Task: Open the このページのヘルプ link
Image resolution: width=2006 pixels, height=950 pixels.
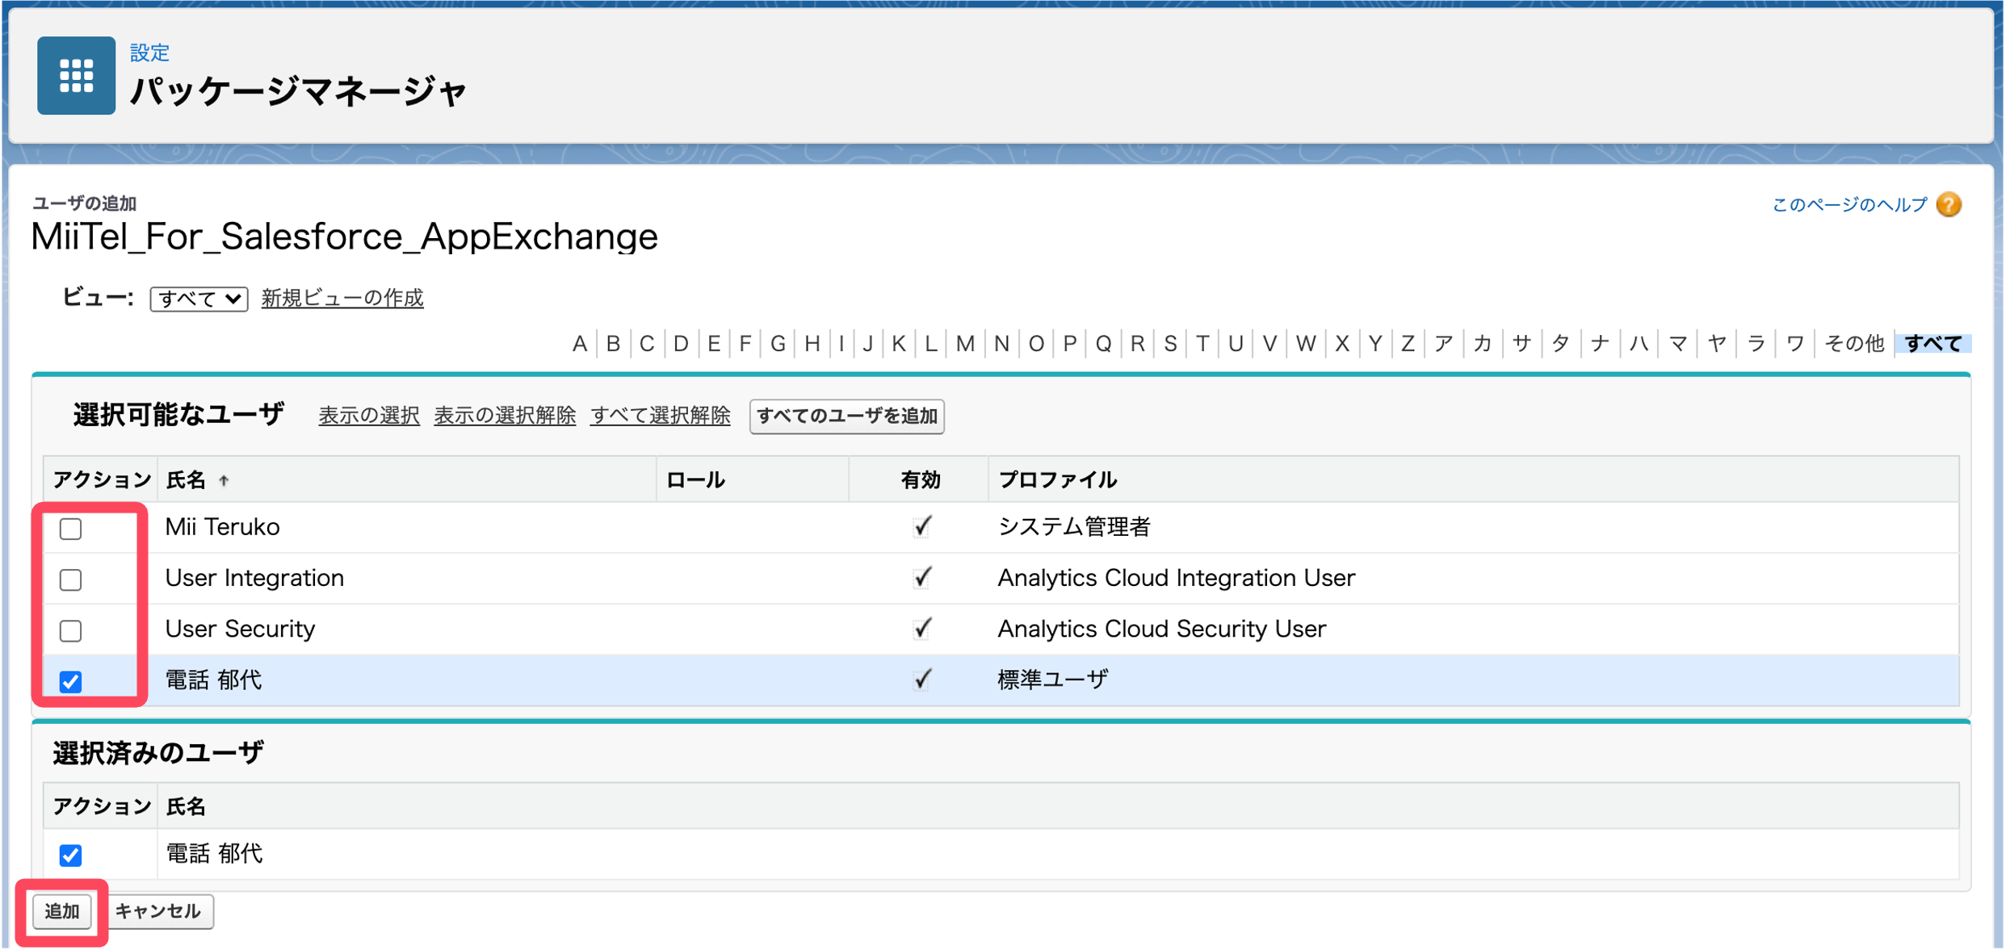Action: click(1849, 205)
